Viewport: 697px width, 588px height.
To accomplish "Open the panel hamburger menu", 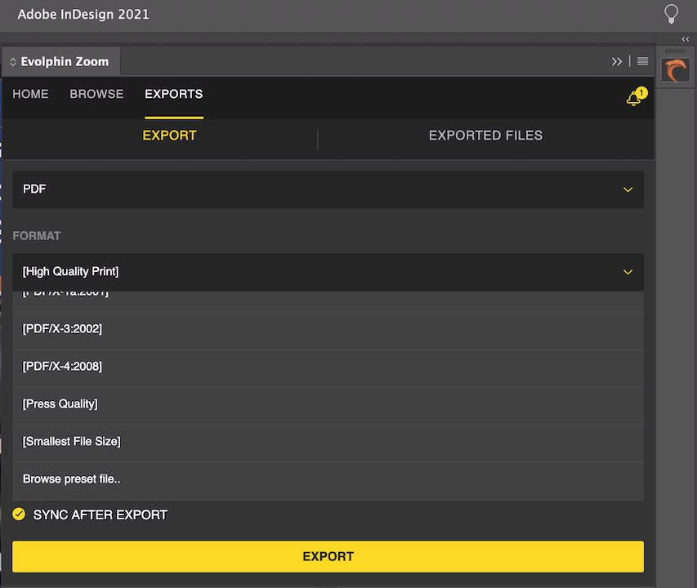I will click(643, 61).
